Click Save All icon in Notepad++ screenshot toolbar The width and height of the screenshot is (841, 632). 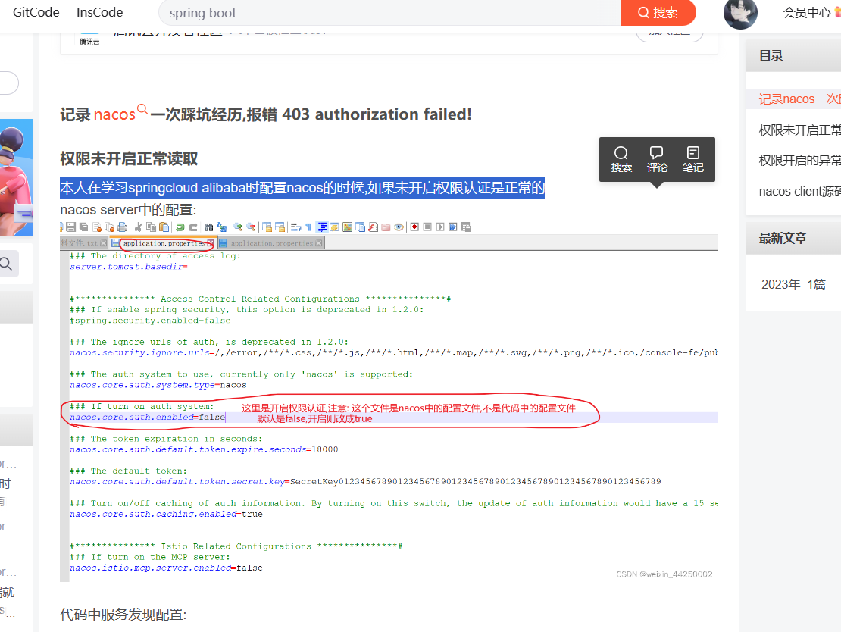[83, 227]
